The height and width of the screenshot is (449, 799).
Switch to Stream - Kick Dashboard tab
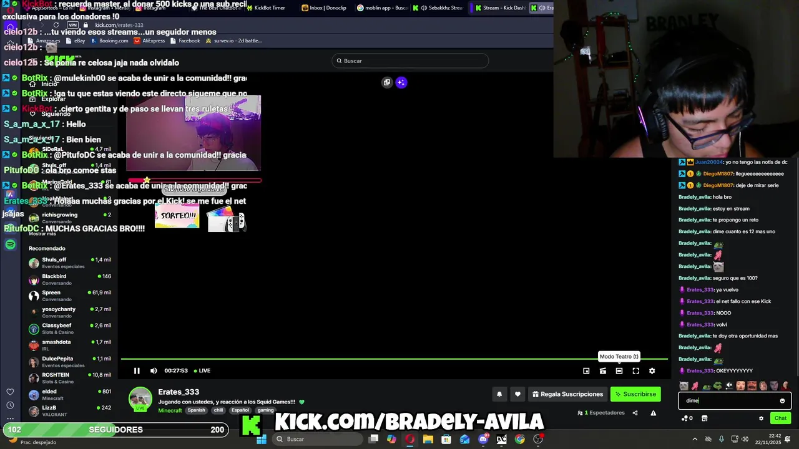(499, 8)
